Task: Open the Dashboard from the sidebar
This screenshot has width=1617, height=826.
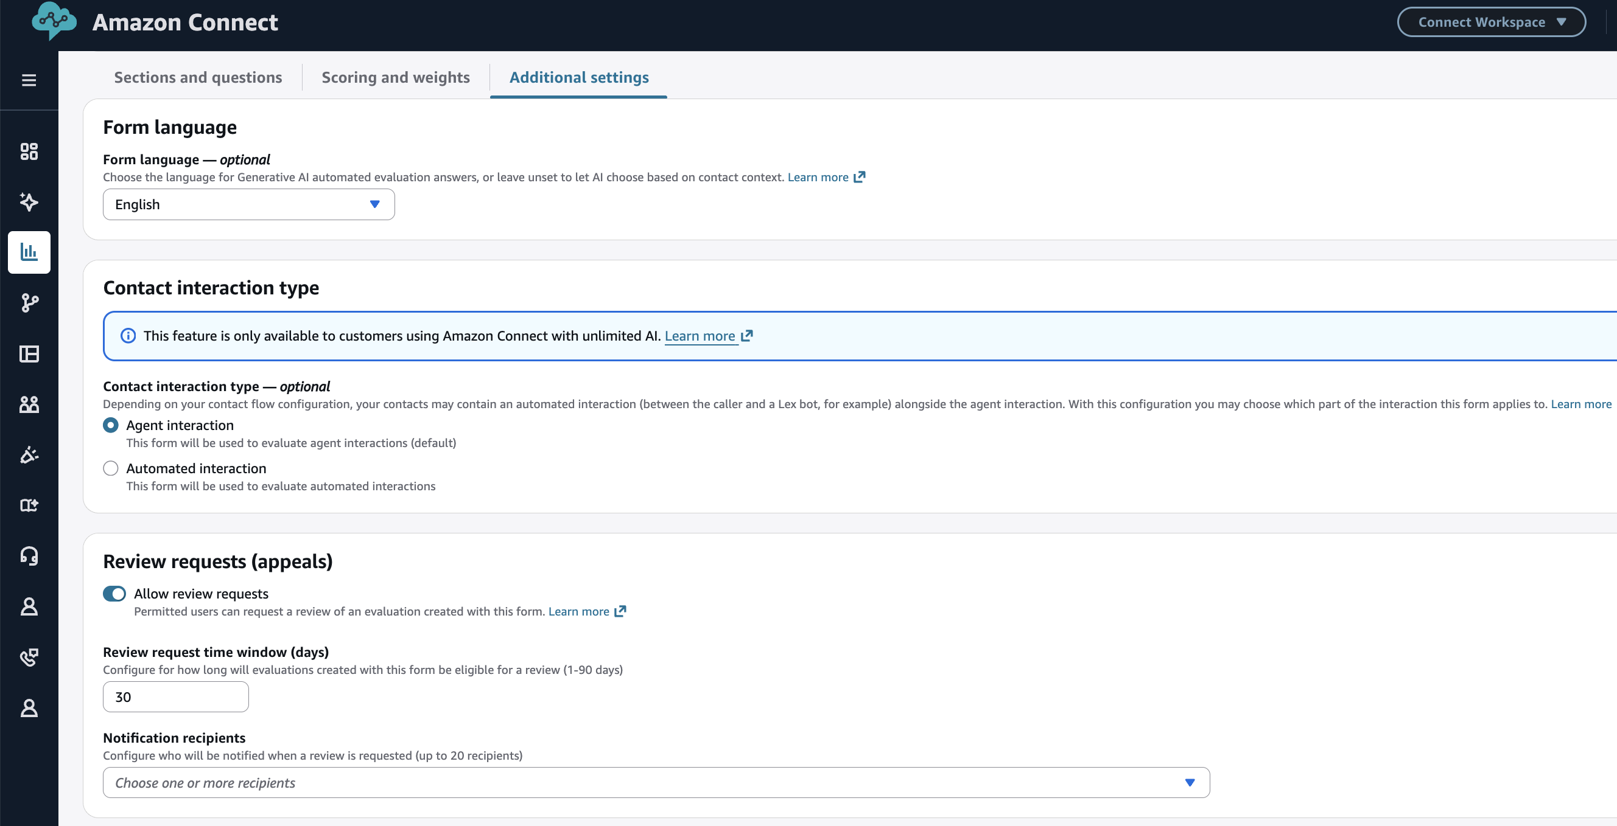Action: click(29, 151)
